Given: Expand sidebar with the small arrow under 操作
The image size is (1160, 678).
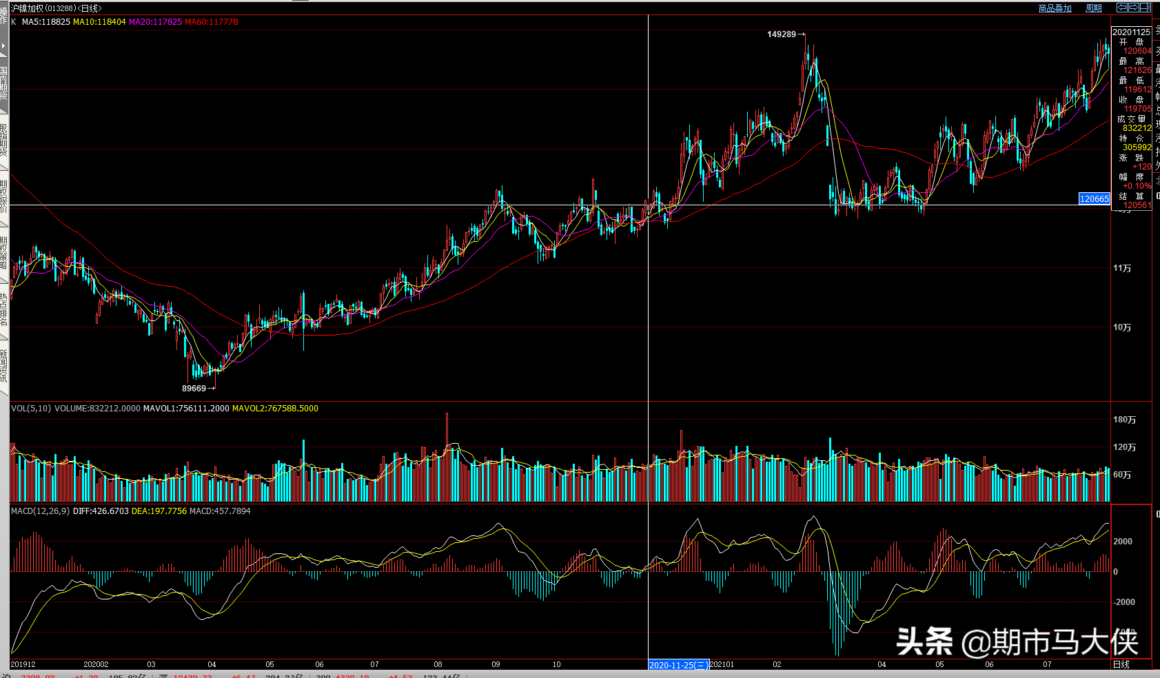Looking at the screenshot, I should tap(3, 45).
